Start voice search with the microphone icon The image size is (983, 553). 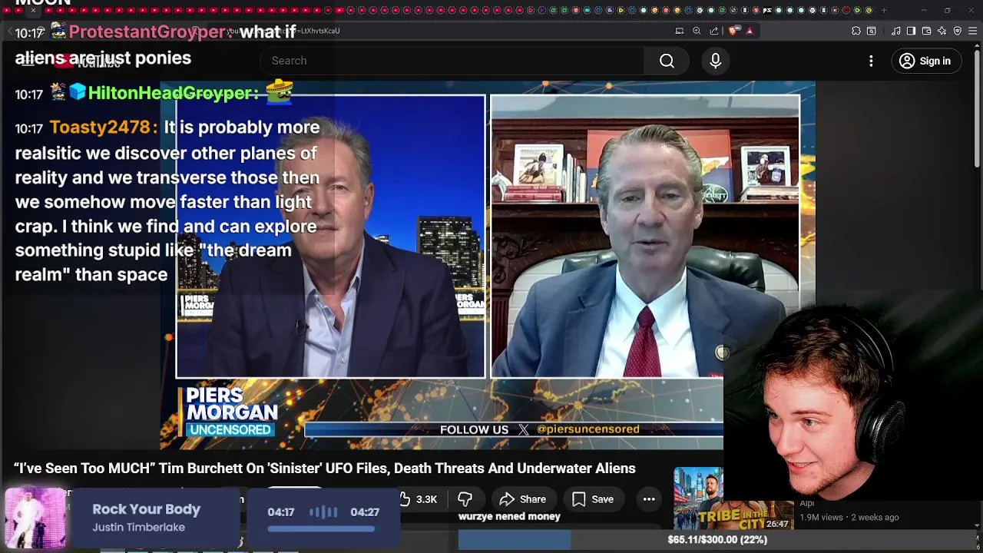[x=715, y=61]
